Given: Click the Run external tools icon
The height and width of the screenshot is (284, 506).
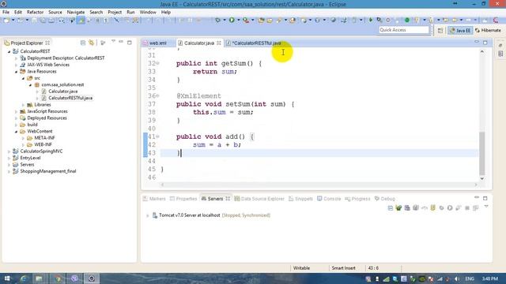Looking at the screenshot, I should pos(246,20).
